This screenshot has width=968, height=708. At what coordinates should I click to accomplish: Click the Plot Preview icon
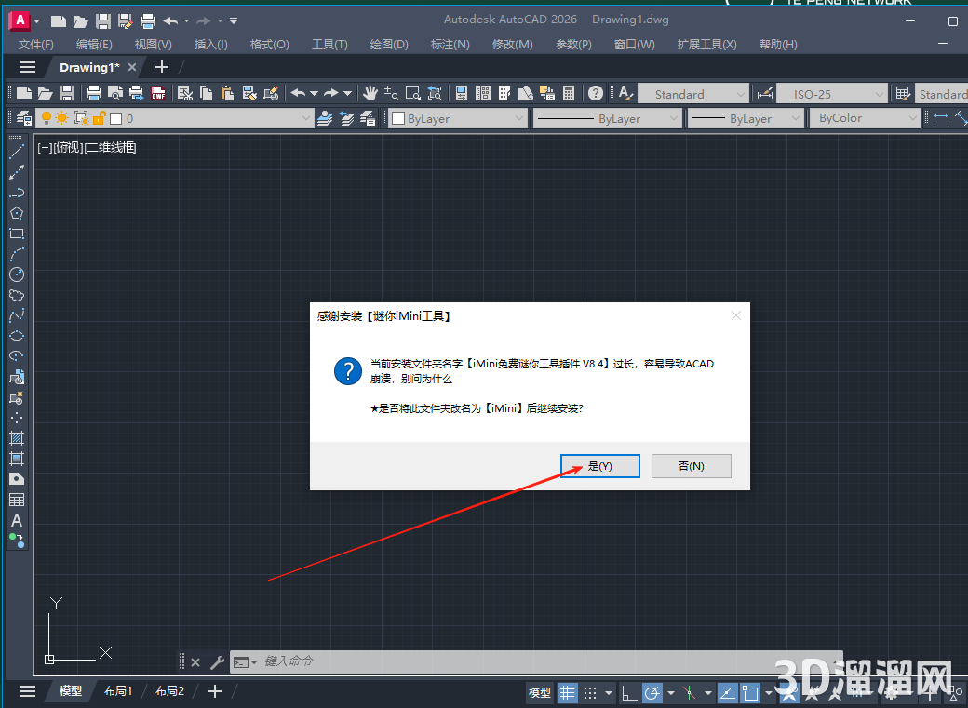tap(114, 93)
